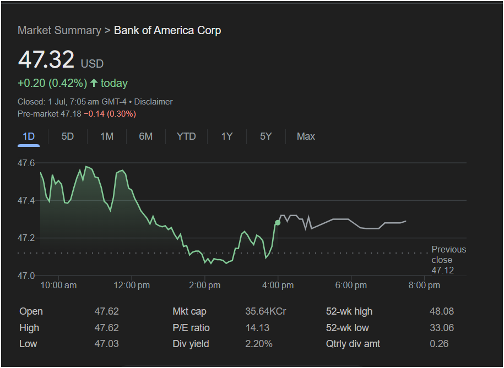Click the USD currency label
The width and height of the screenshot is (504, 368).
pos(92,64)
